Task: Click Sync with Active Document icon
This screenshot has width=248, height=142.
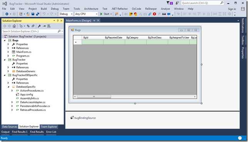Action: [28, 26]
